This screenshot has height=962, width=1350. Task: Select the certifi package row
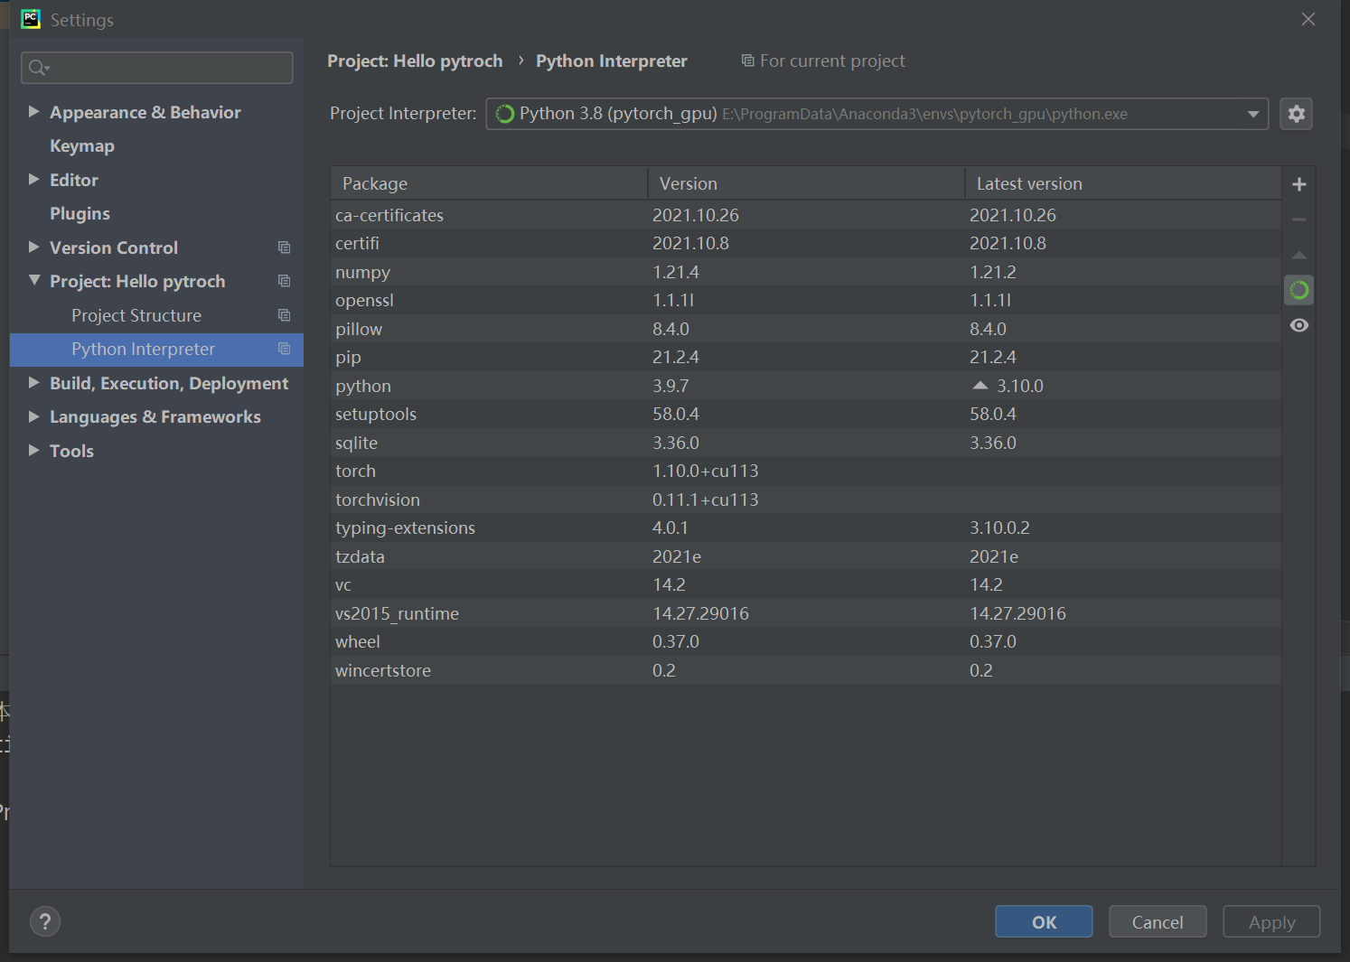(806, 243)
